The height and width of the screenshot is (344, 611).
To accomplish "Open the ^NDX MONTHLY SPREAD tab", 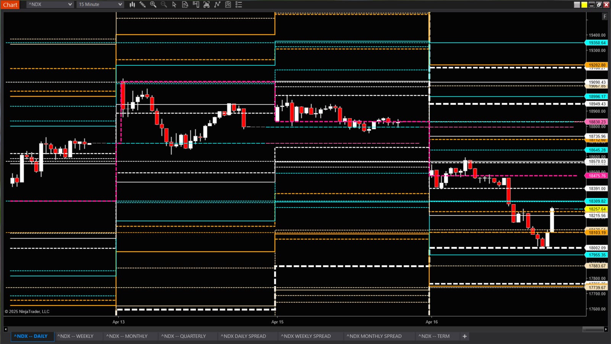I will tap(374, 336).
